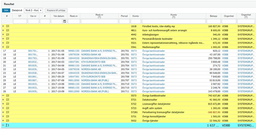Click the VT column header
Screen dimensions: 256x130
20,16
